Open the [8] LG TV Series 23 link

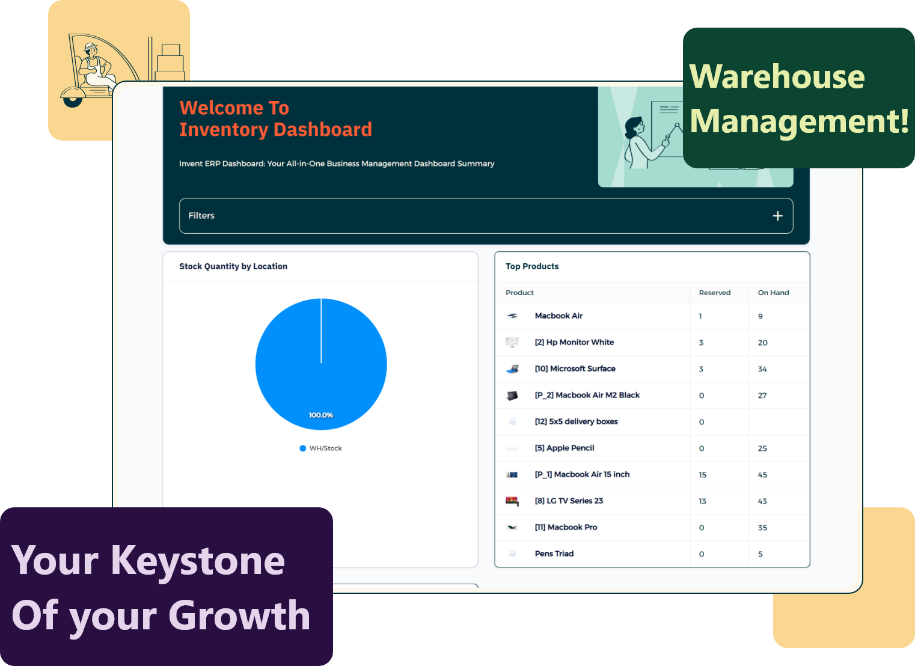pos(569,501)
